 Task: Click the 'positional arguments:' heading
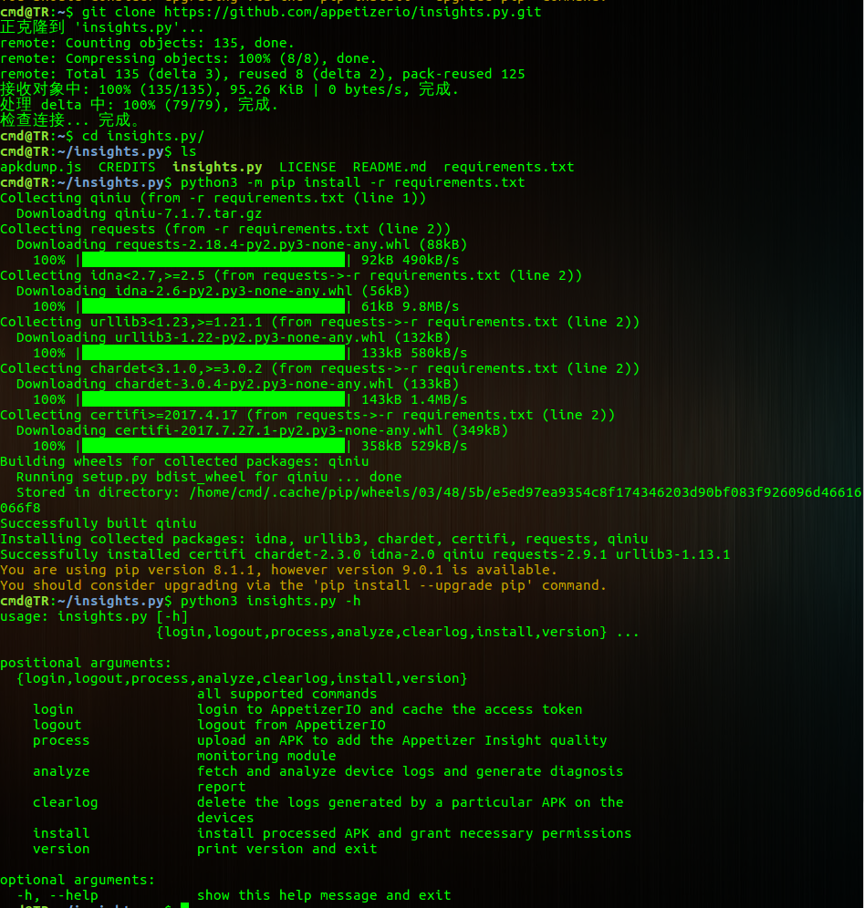coord(86,663)
